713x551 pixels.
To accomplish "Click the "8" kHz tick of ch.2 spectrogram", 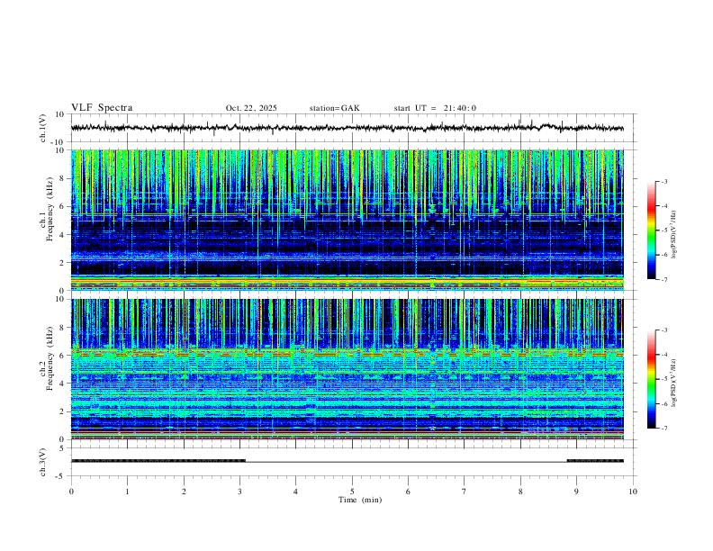I will pos(62,328).
